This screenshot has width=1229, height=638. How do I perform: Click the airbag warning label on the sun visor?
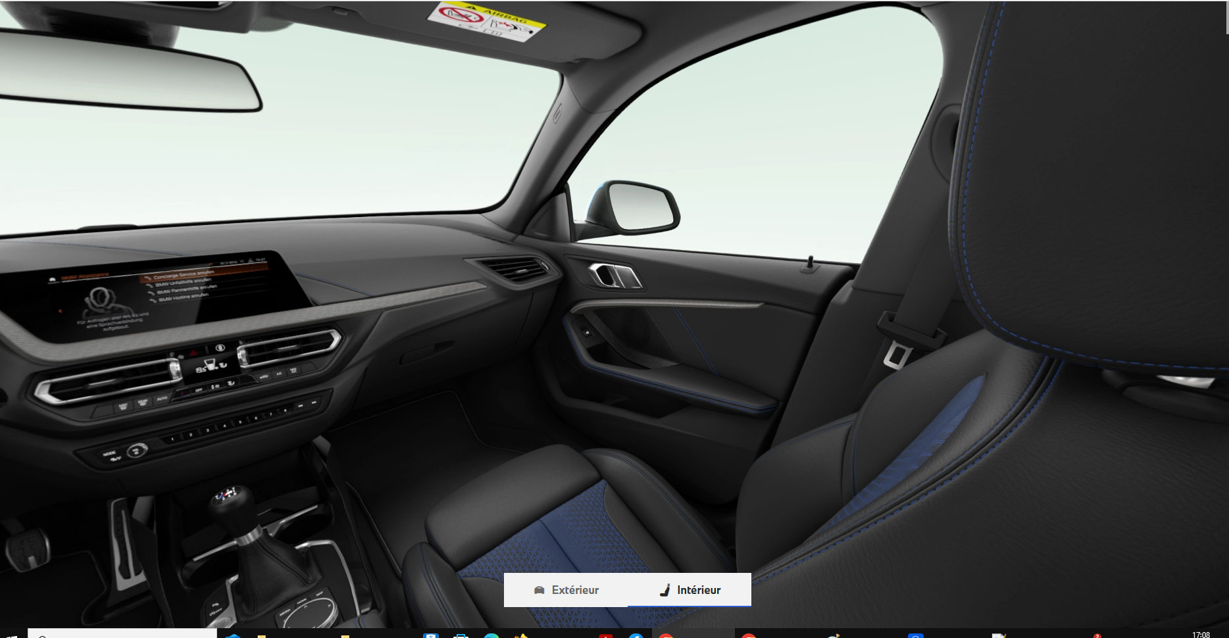(x=487, y=21)
